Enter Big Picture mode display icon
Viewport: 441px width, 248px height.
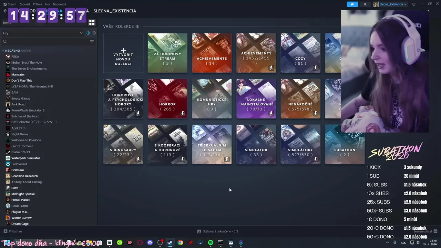tap(413, 4)
